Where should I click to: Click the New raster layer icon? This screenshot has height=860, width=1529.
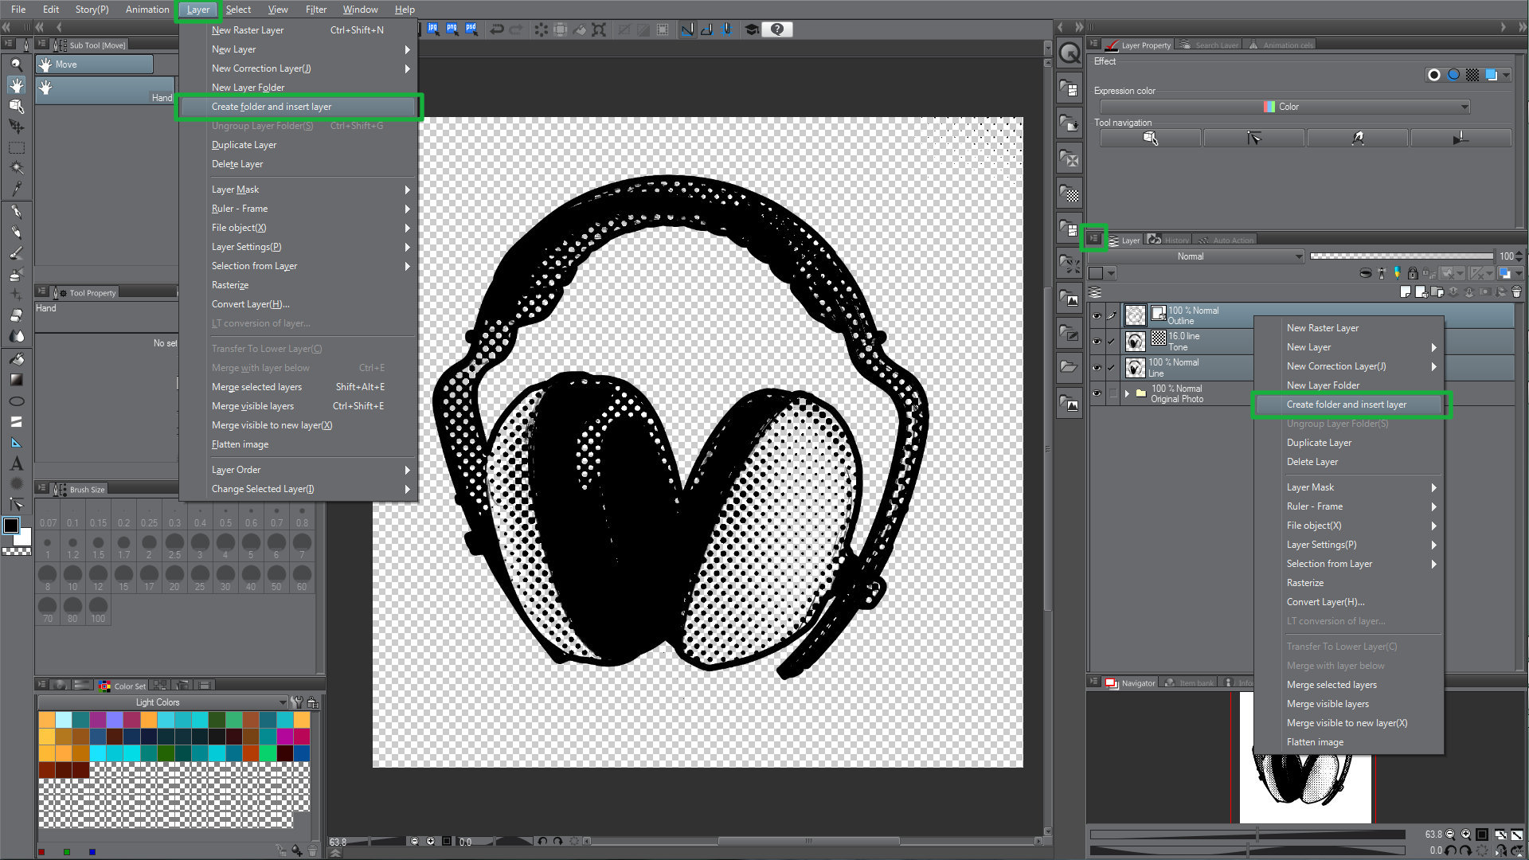1405,292
